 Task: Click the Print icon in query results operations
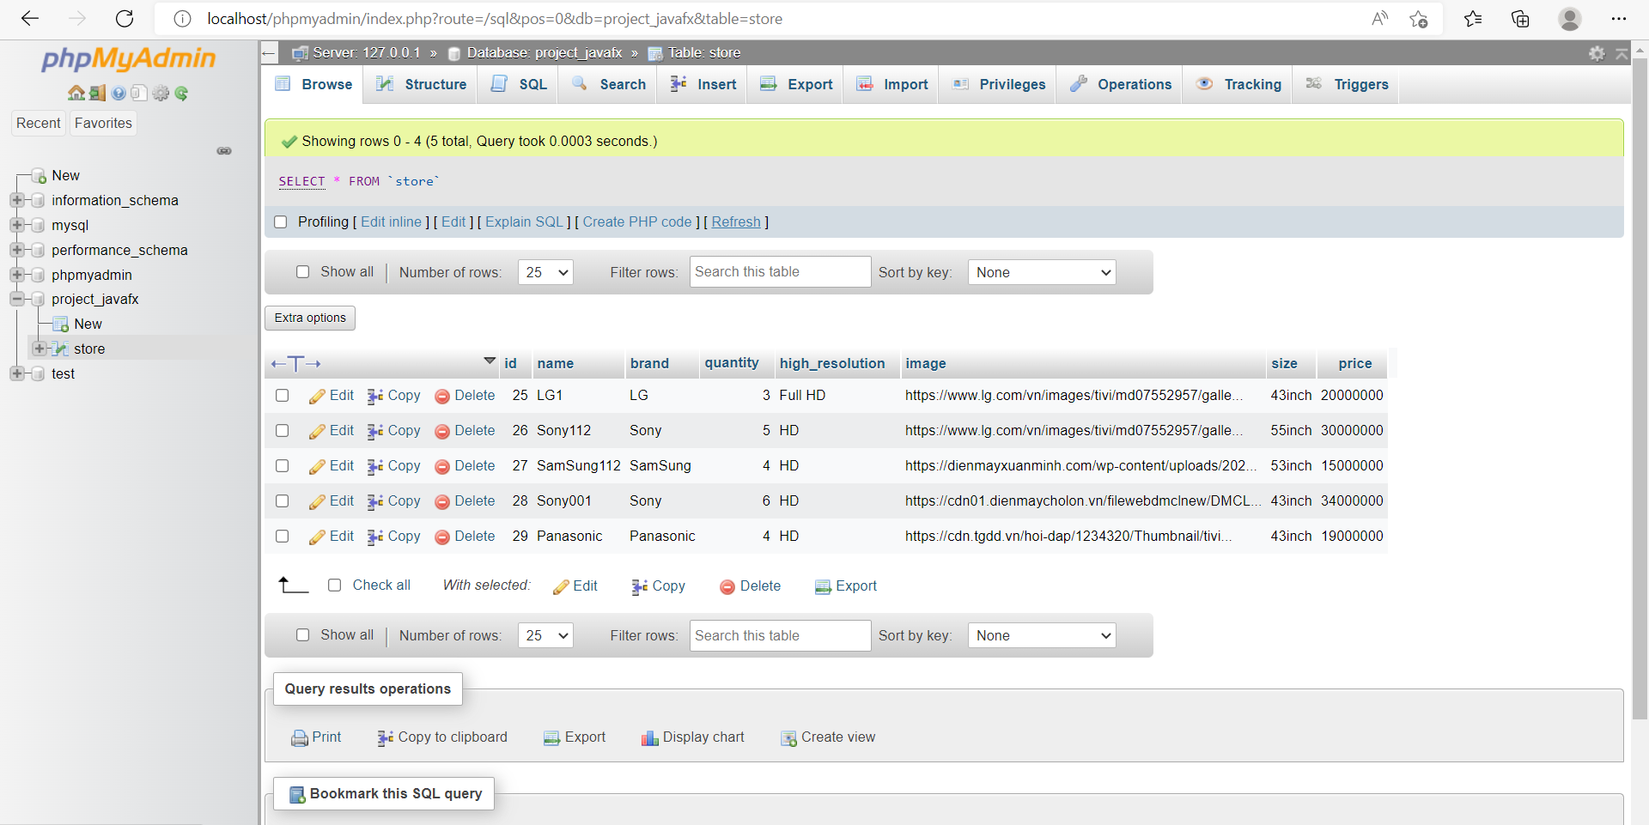coord(300,737)
